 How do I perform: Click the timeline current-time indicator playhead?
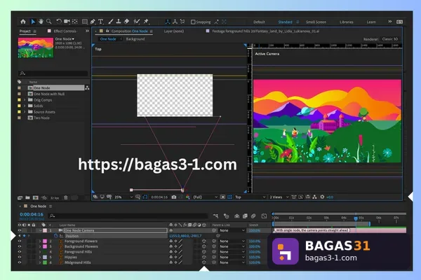tap(356, 218)
